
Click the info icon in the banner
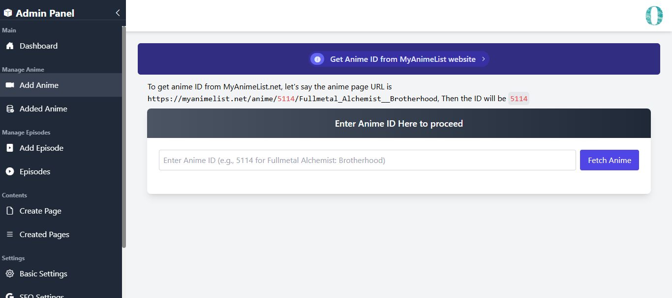pyautogui.click(x=317, y=59)
